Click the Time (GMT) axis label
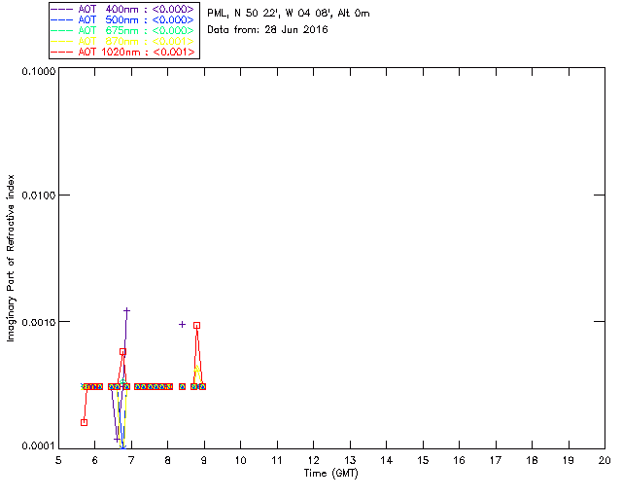This screenshot has height=498, width=622. [x=330, y=473]
